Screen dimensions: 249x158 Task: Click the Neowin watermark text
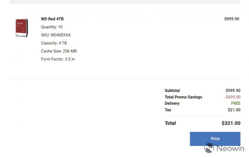230,149
